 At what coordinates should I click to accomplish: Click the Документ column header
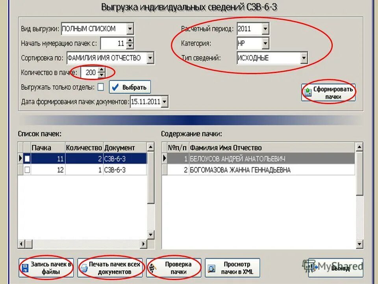point(125,148)
